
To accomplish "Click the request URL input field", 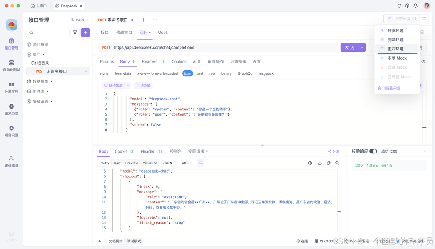I will (218, 47).
